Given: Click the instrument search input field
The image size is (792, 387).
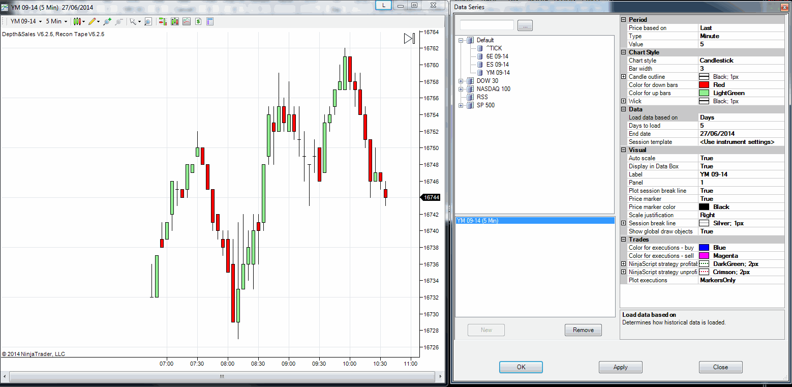Looking at the screenshot, I should [487, 25].
